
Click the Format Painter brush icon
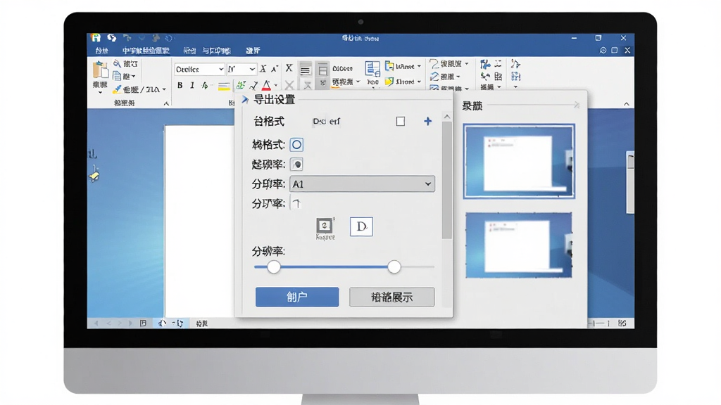point(118,89)
